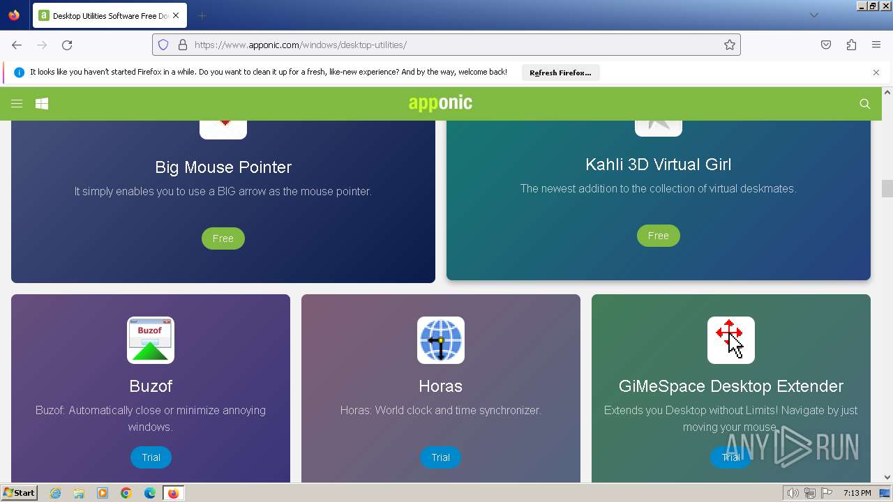The image size is (893, 502).
Task: View site security padlock info
Action: coord(183,45)
